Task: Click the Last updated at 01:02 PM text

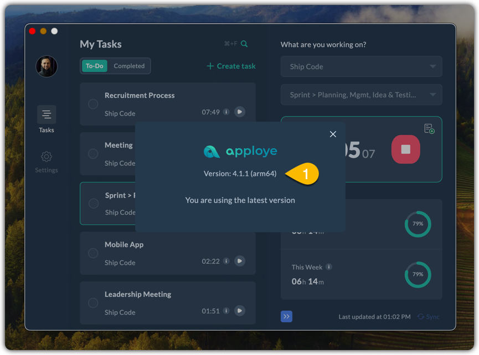Action: (374, 317)
